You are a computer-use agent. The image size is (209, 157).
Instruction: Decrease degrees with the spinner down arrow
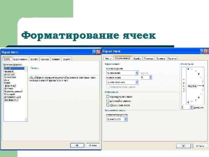(192, 108)
